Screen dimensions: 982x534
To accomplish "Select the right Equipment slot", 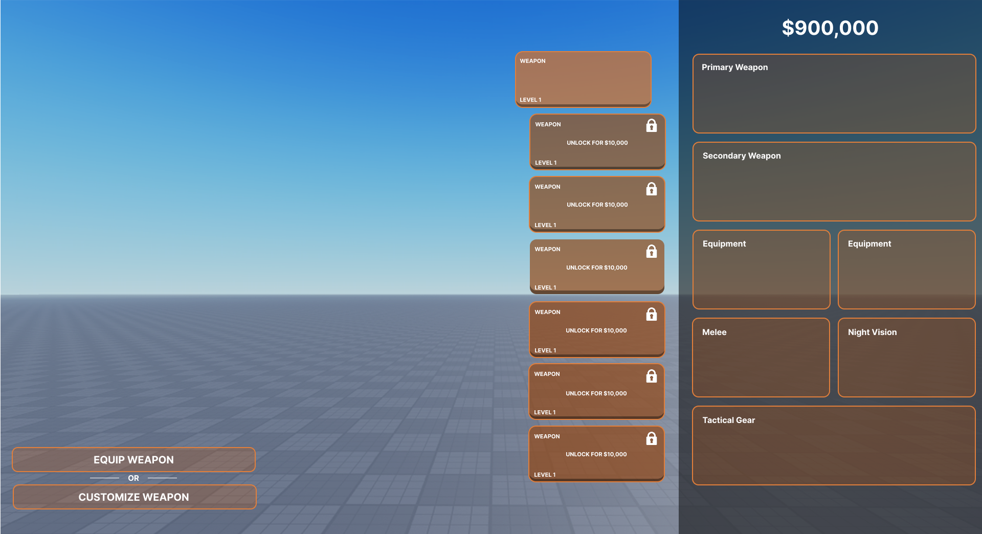I will click(906, 270).
